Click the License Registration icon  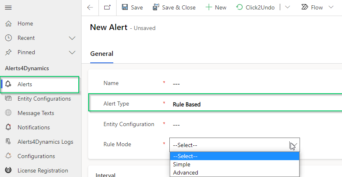point(8,170)
